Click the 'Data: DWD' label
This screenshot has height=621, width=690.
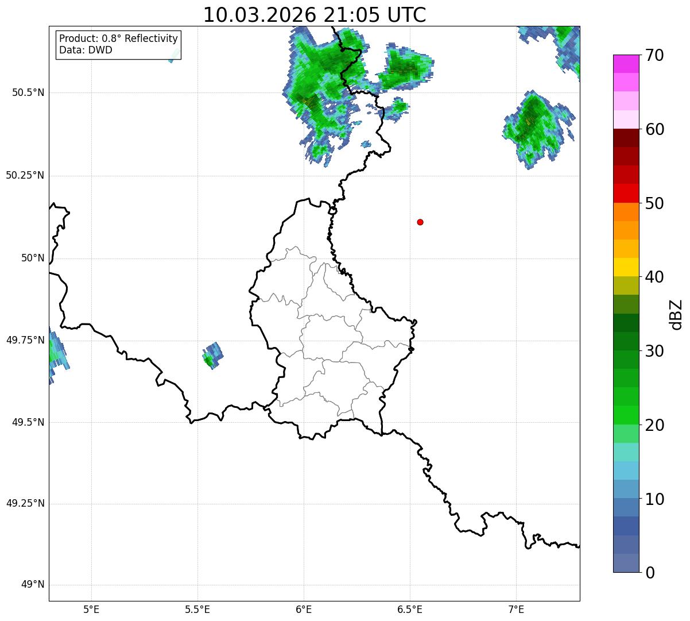[x=86, y=50]
